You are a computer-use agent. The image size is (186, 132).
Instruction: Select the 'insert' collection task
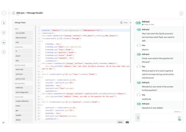pyautogui.click(x=24, y=106)
